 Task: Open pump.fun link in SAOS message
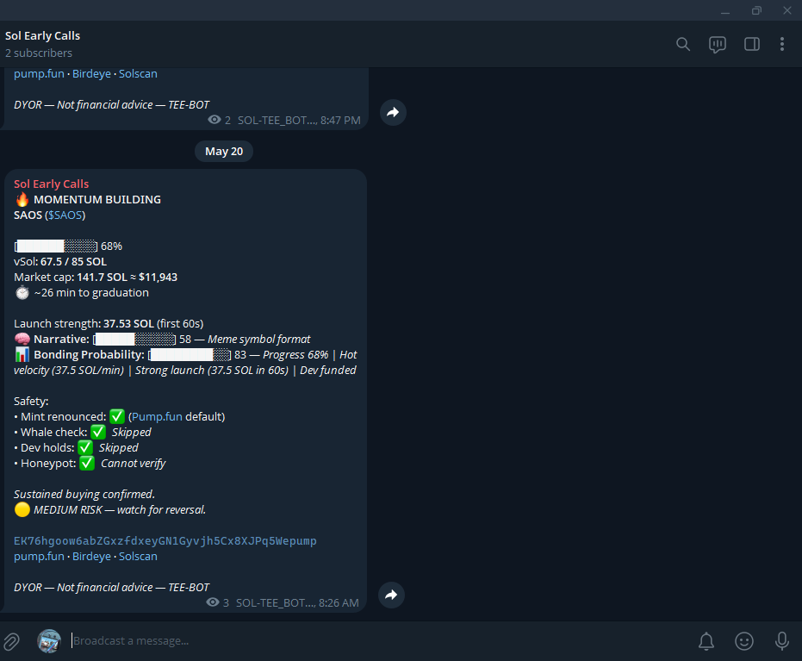click(x=39, y=556)
